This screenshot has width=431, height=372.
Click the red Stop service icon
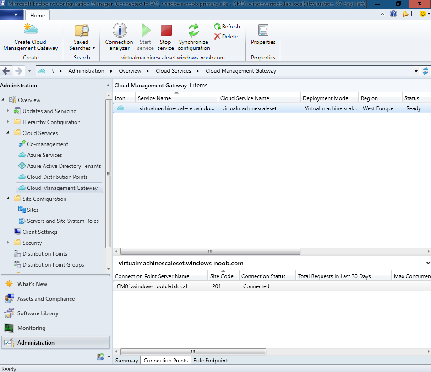pyautogui.click(x=166, y=30)
